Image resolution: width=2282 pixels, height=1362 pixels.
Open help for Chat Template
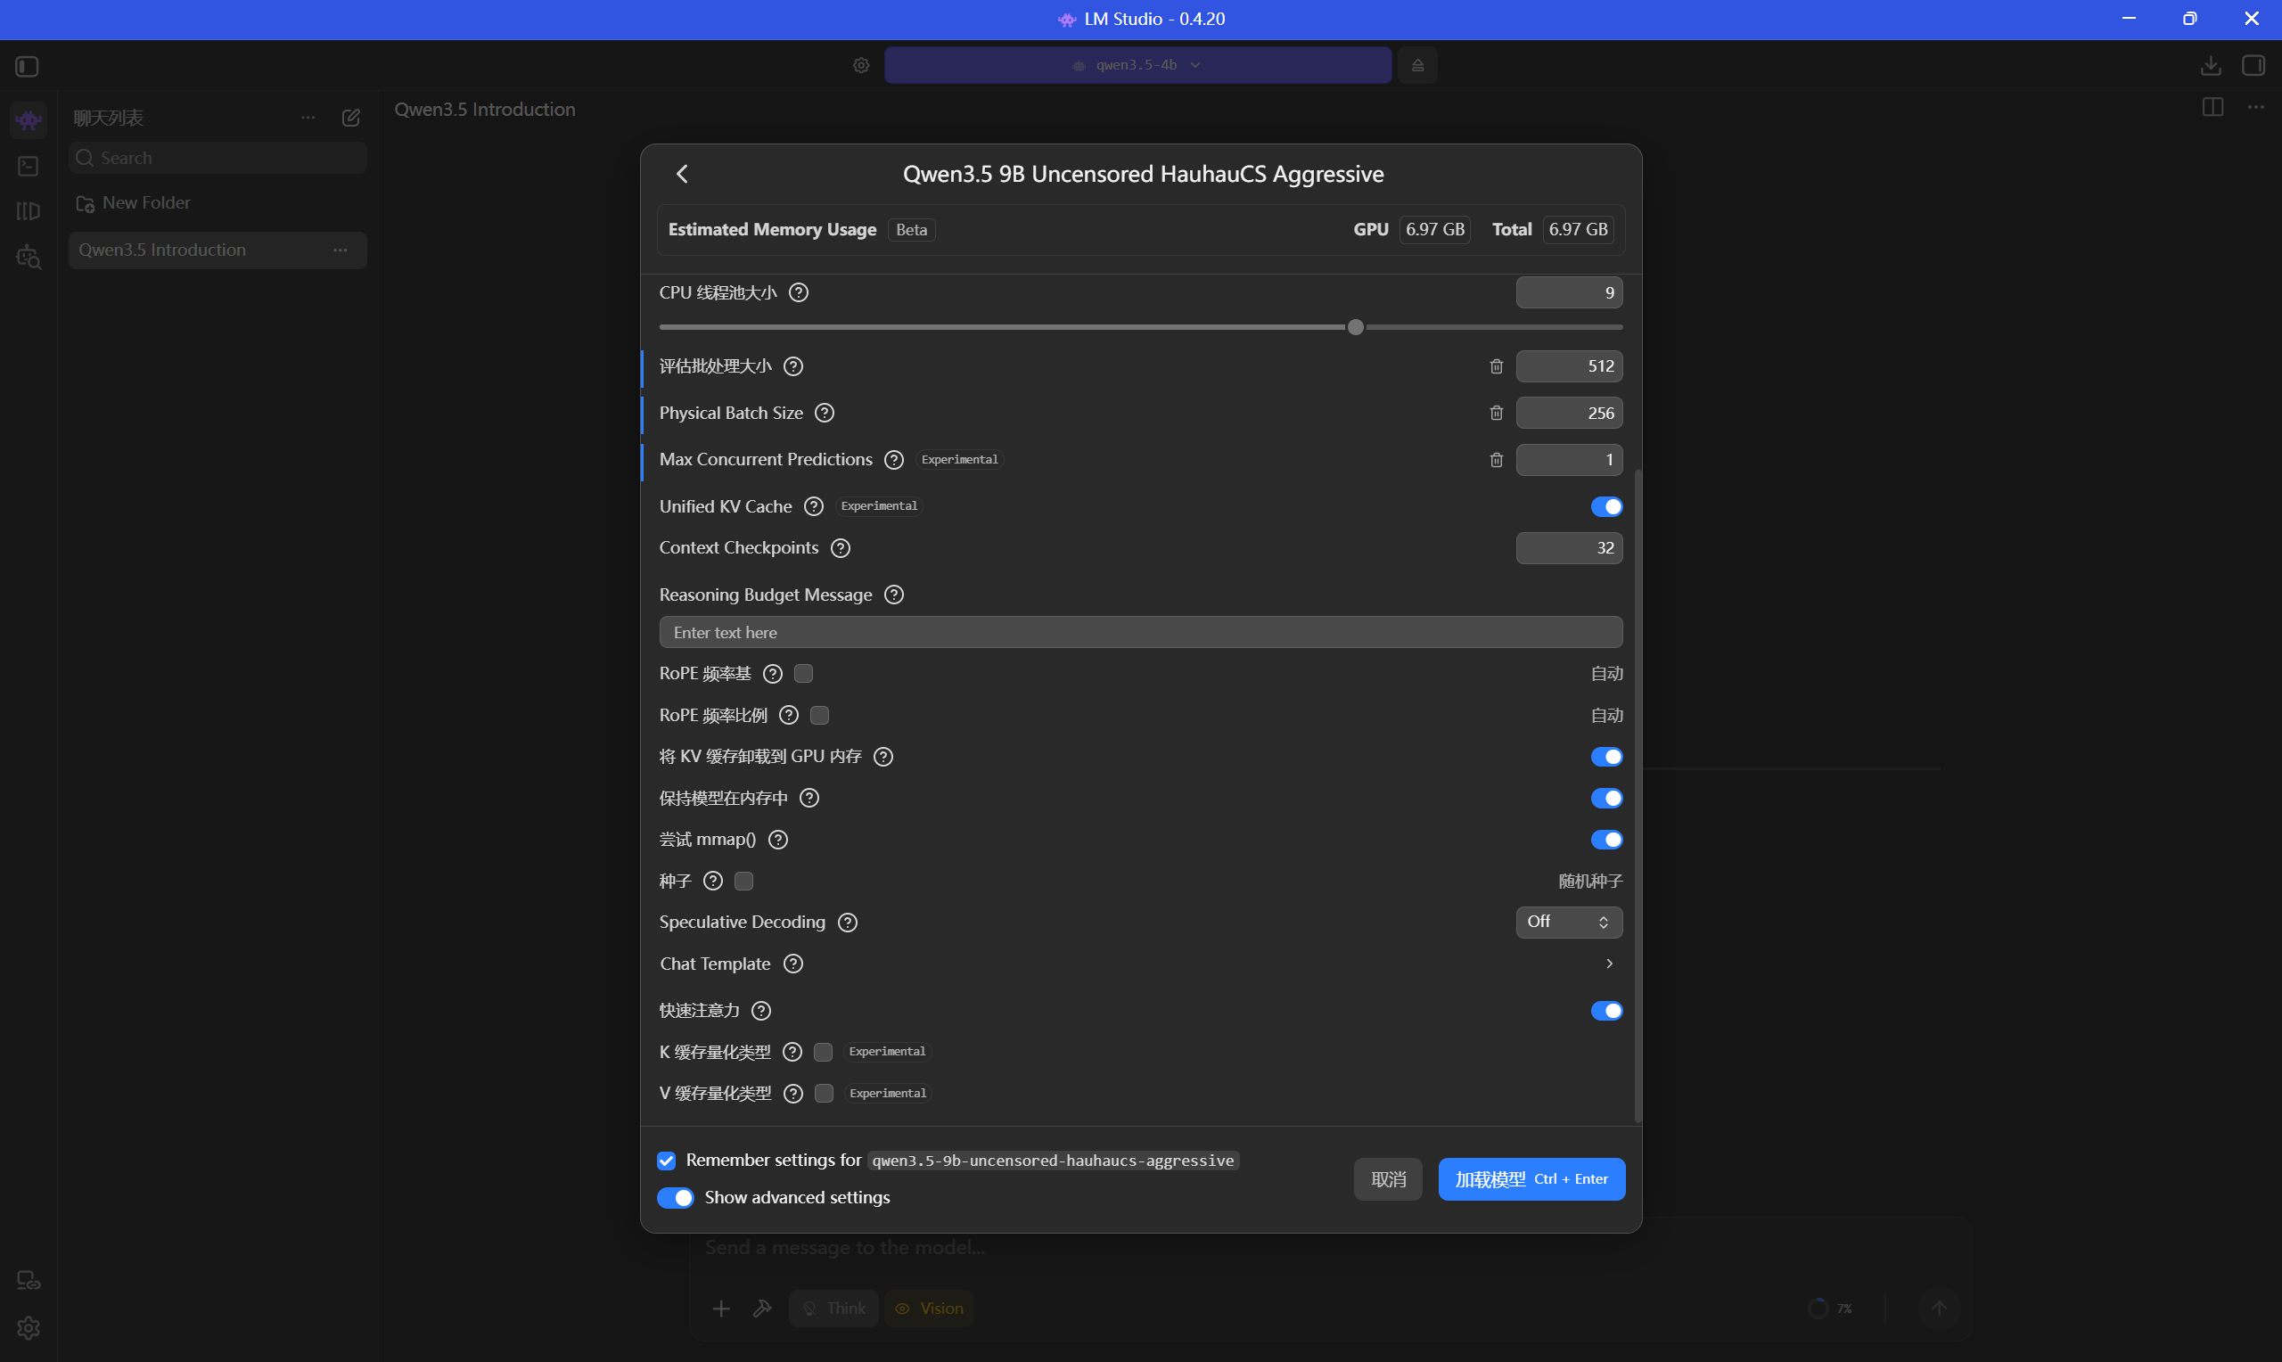793,964
